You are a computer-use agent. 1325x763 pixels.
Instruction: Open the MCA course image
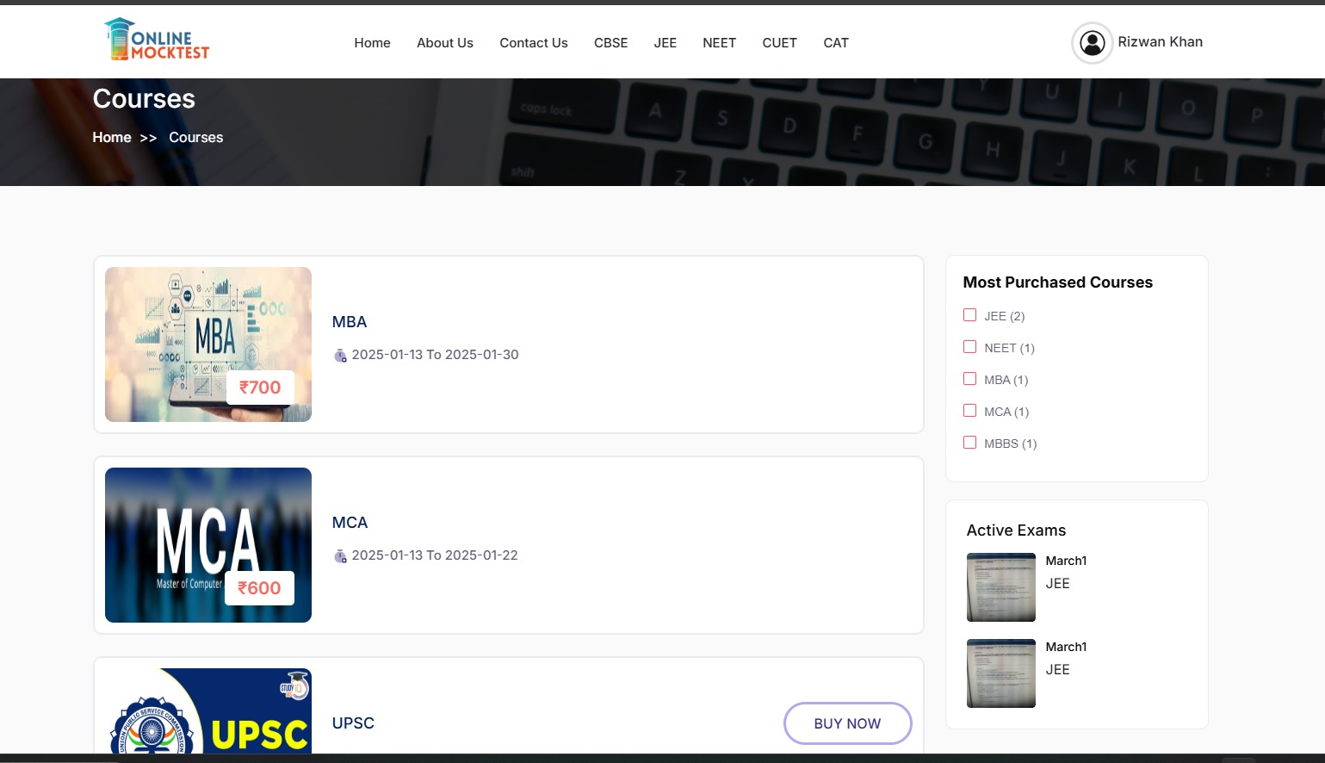click(x=207, y=544)
